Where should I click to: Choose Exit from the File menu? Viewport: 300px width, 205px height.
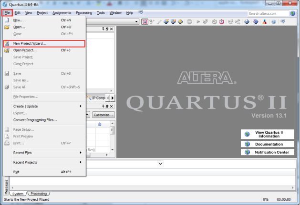point(44,172)
